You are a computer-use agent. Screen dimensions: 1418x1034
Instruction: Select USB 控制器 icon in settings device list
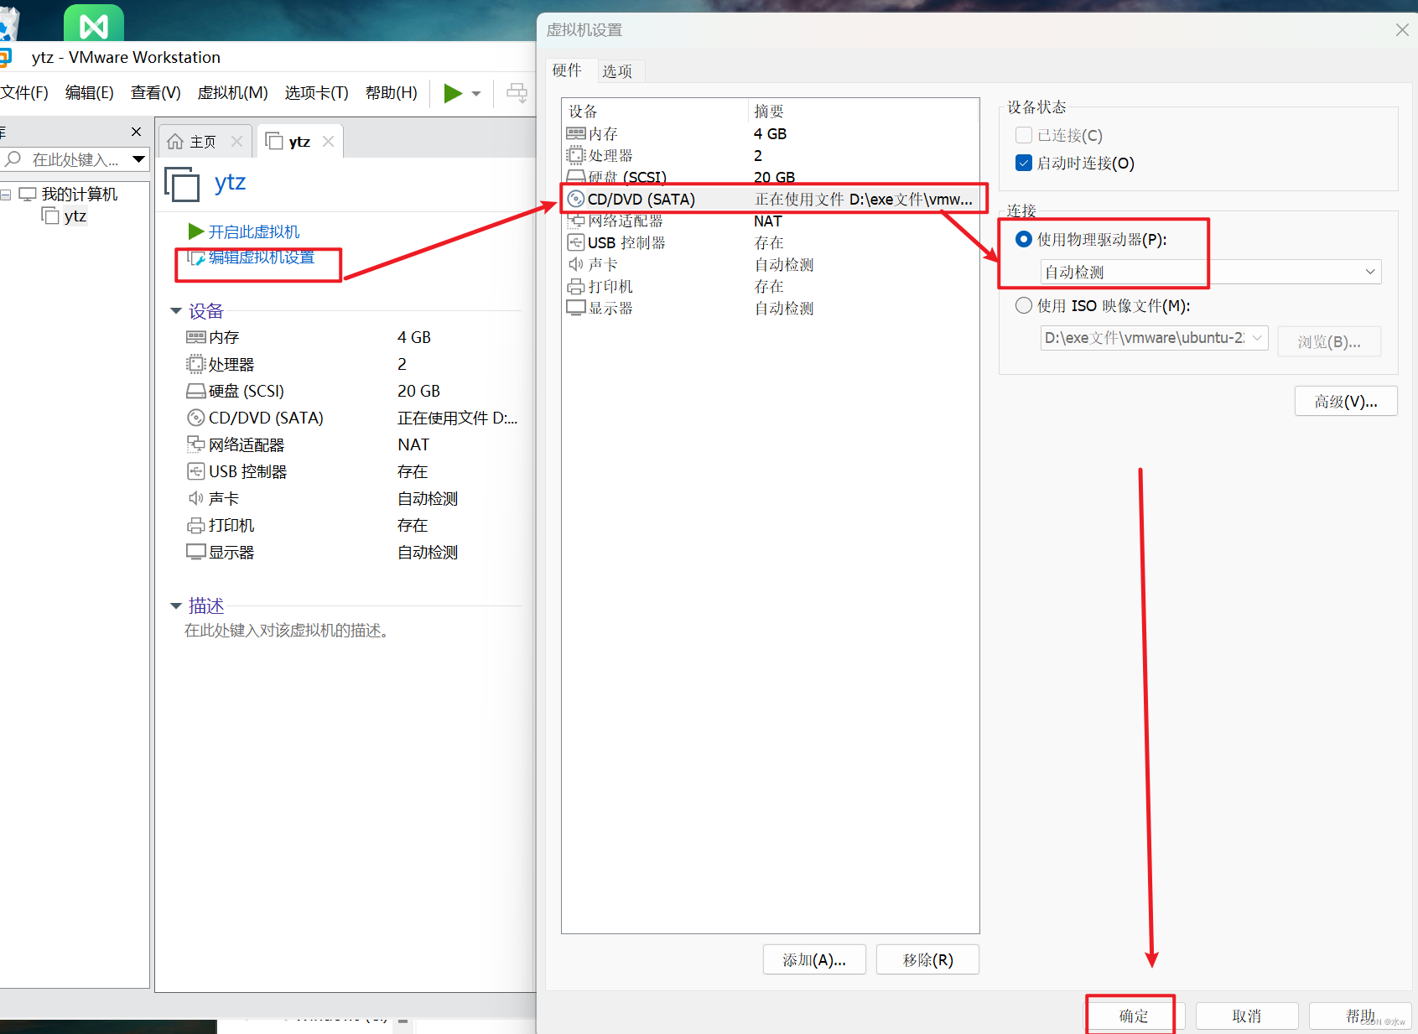tap(576, 242)
